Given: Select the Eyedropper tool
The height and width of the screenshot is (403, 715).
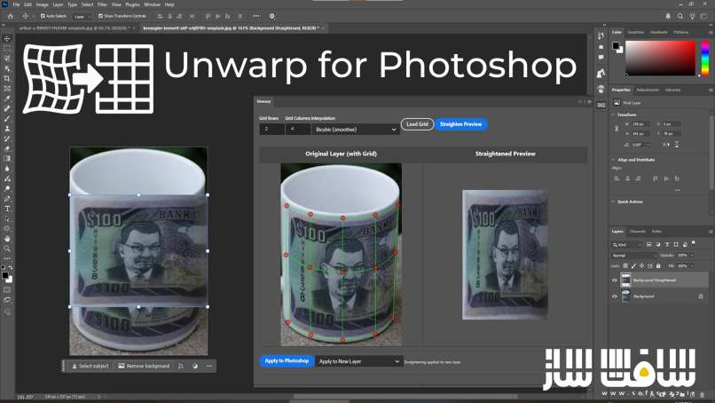Looking at the screenshot, I should (7, 99).
